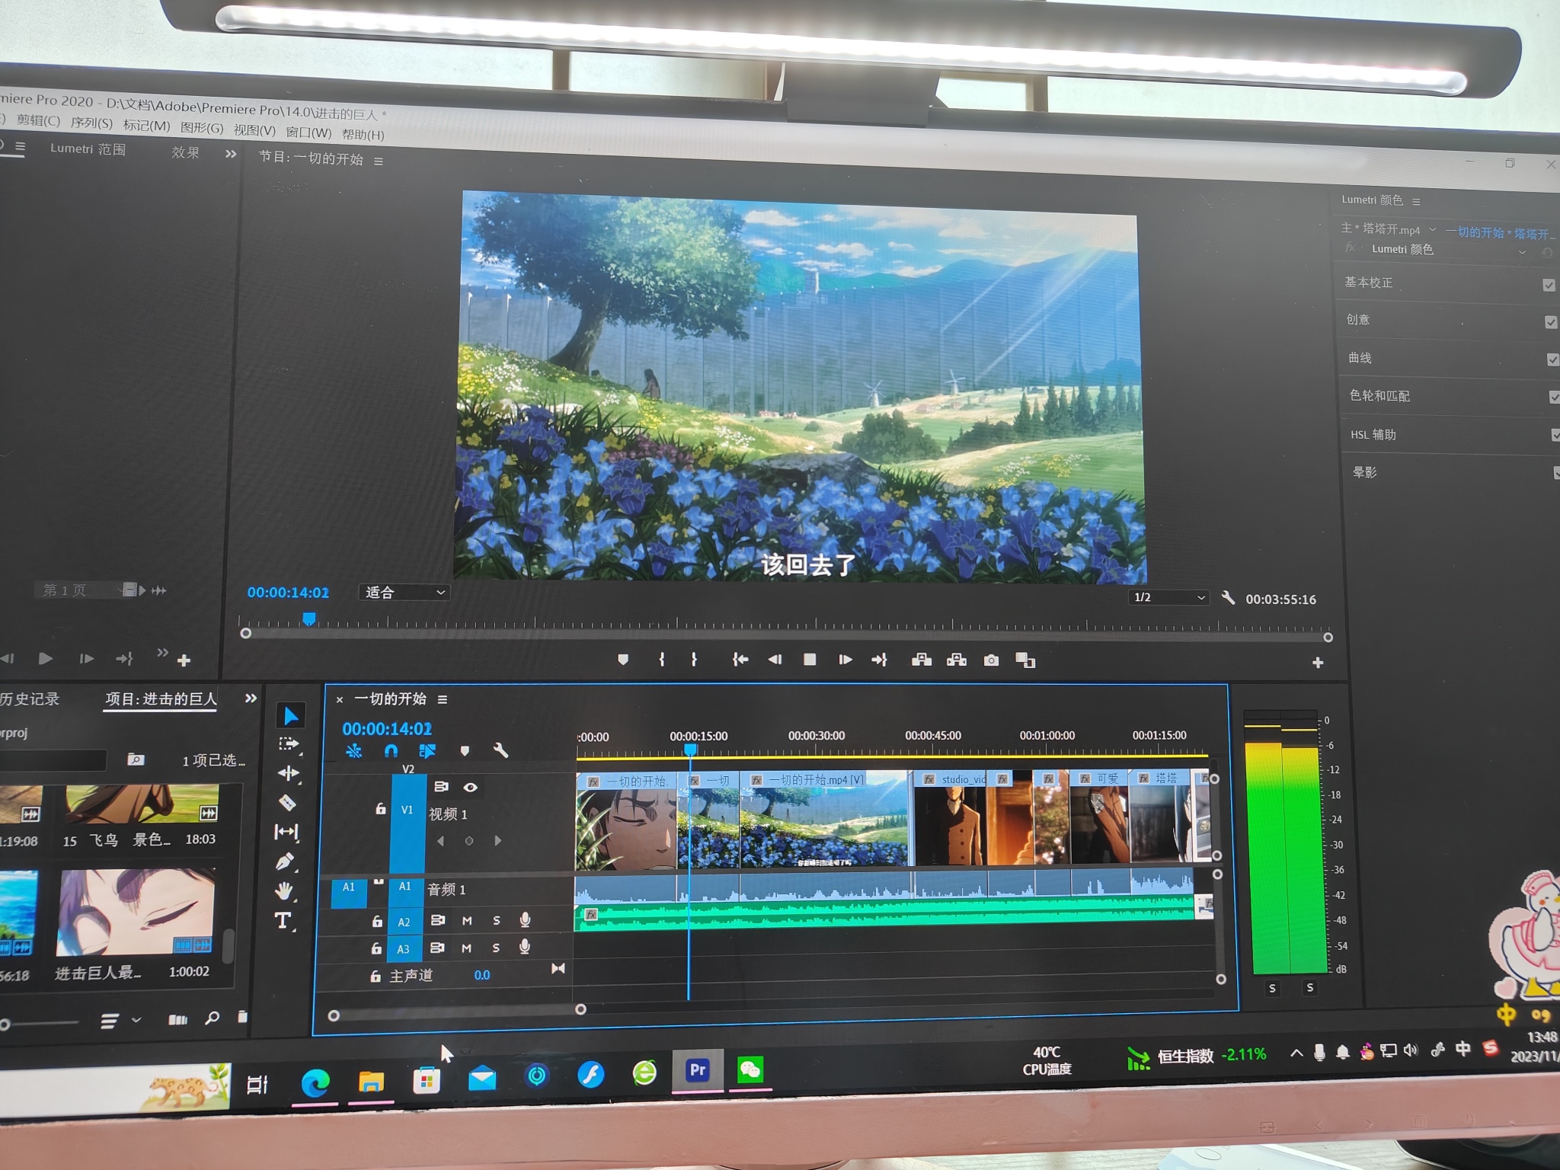1560x1170 pixels.
Task: Select the Selection tool arrow
Action: click(290, 715)
